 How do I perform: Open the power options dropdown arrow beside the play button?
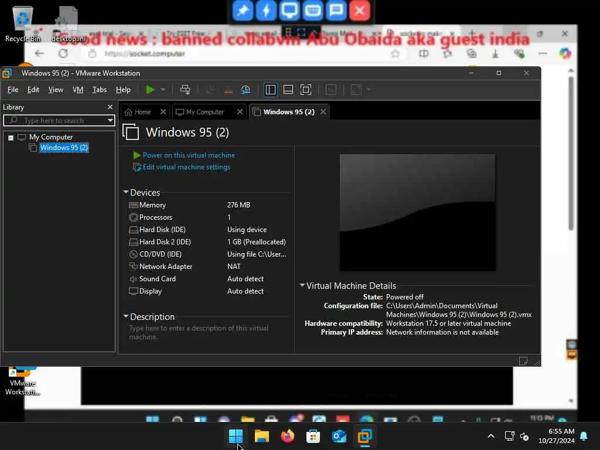click(x=163, y=90)
